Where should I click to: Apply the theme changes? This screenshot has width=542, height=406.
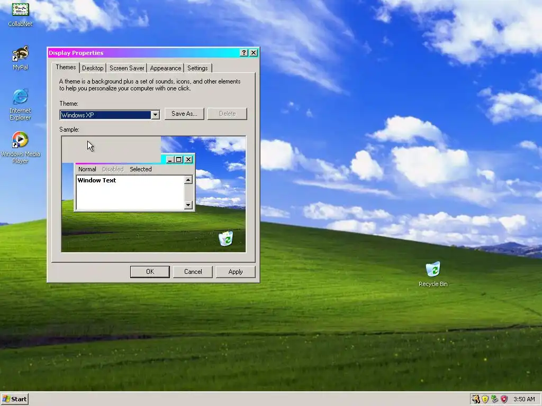pos(236,272)
